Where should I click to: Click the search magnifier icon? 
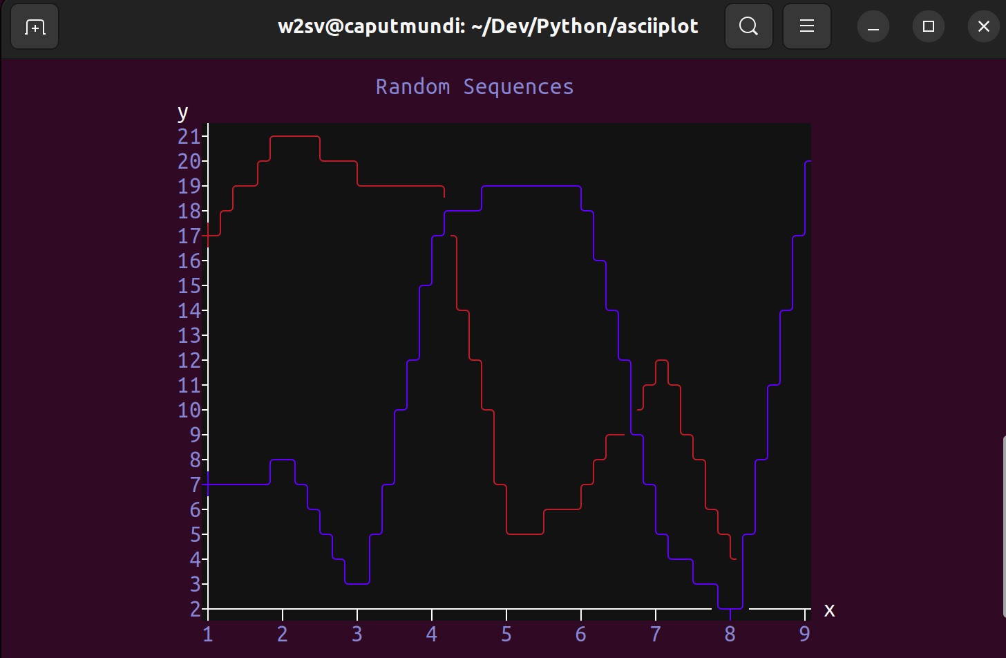(x=748, y=26)
